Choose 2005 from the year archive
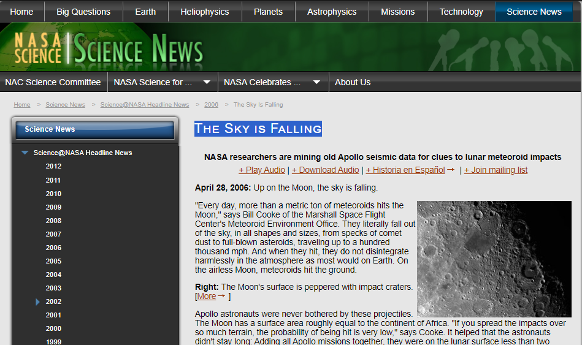The image size is (582, 345). [53, 261]
